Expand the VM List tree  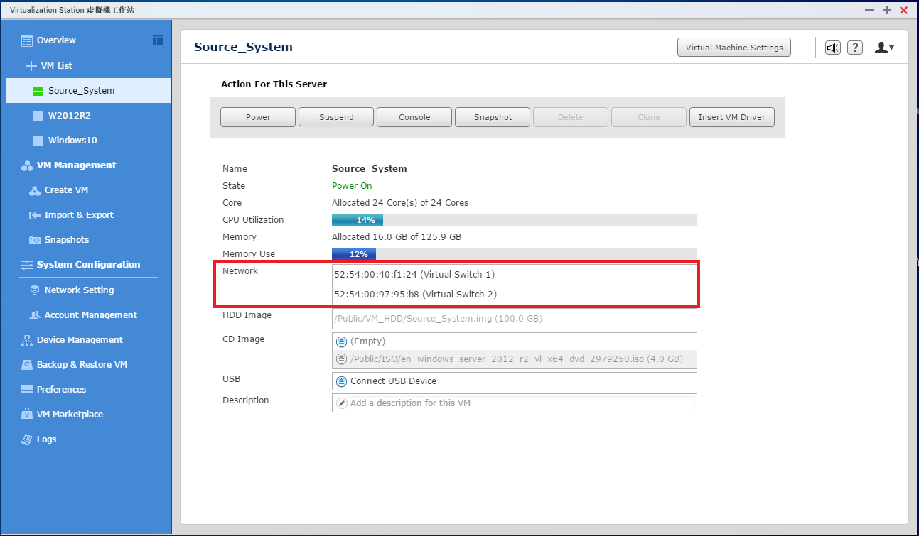pos(31,66)
